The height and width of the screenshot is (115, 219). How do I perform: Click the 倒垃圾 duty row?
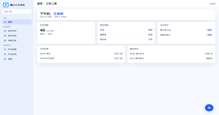tap(126, 39)
